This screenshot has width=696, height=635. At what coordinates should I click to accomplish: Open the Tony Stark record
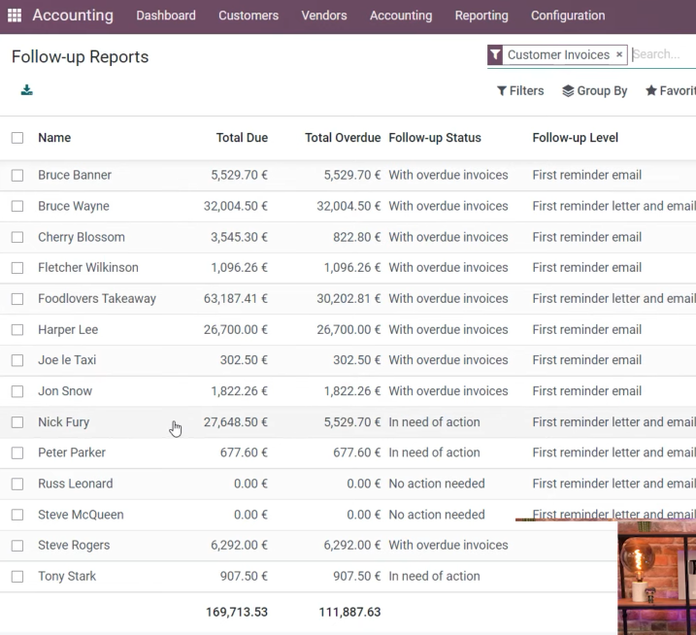point(67,577)
